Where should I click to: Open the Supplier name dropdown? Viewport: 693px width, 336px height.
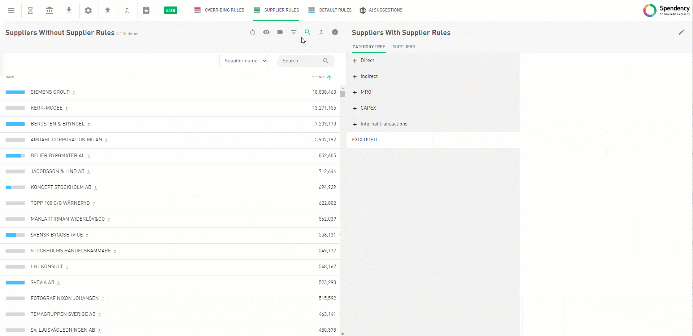pyautogui.click(x=244, y=61)
